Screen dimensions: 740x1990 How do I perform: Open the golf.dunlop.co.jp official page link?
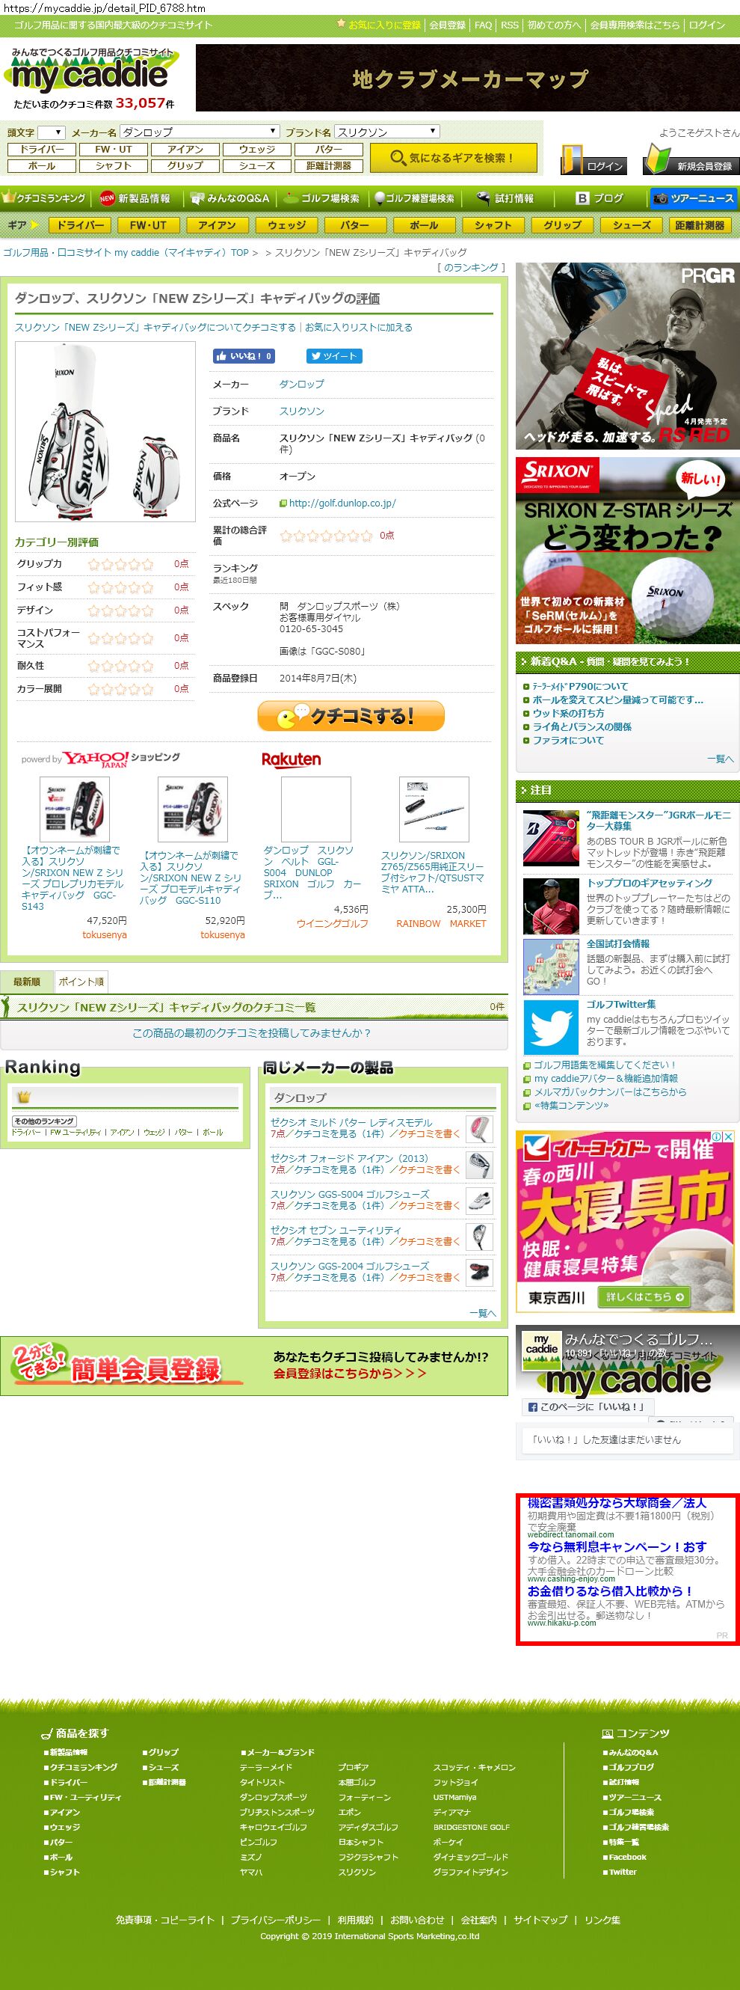click(342, 503)
